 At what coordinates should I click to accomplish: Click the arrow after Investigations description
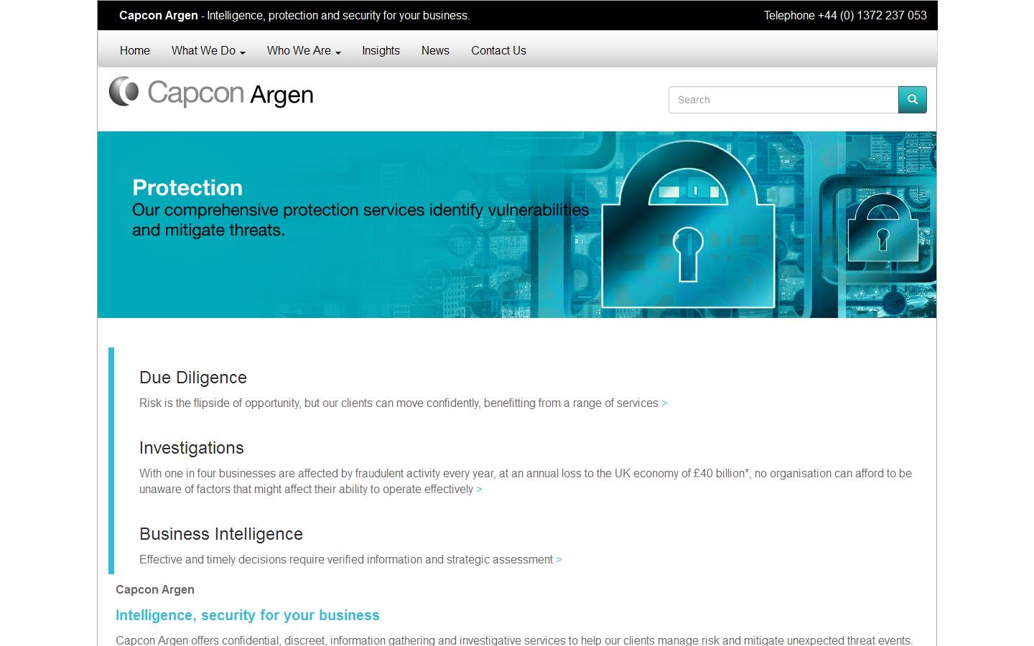pos(479,489)
